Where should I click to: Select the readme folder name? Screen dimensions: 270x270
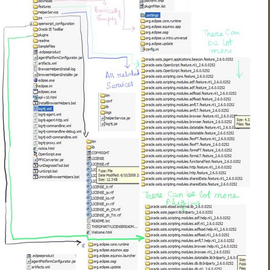click(44, 40)
